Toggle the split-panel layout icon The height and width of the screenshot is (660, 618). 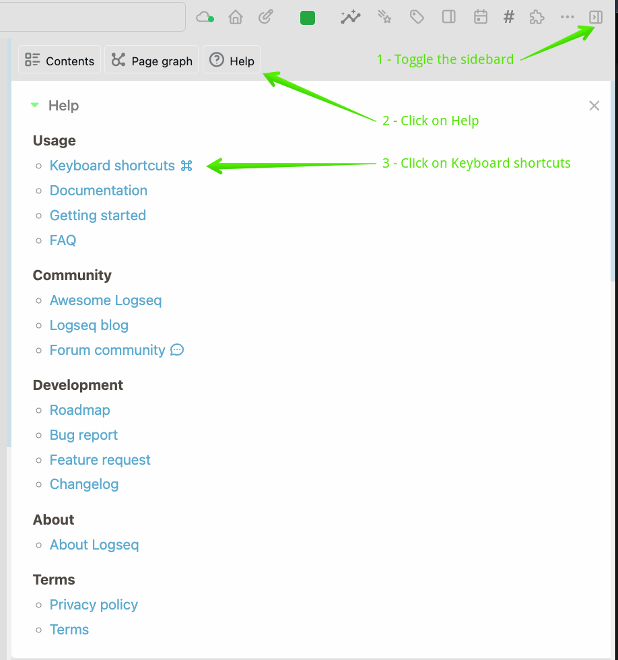[x=448, y=18]
